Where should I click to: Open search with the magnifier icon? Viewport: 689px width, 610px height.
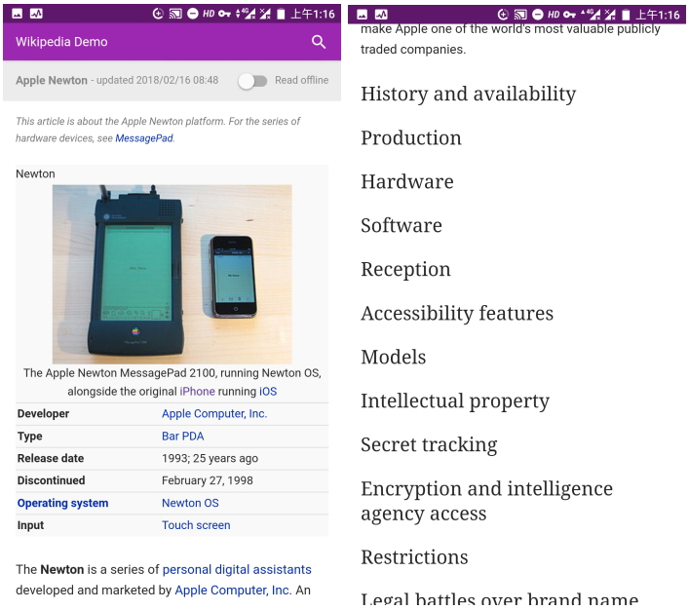(x=319, y=42)
